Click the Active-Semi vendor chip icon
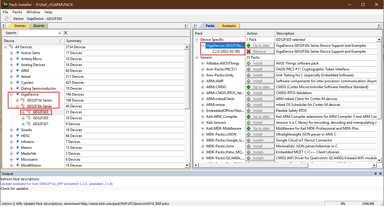This screenshot has height=206, width=384. pos(17,53)
